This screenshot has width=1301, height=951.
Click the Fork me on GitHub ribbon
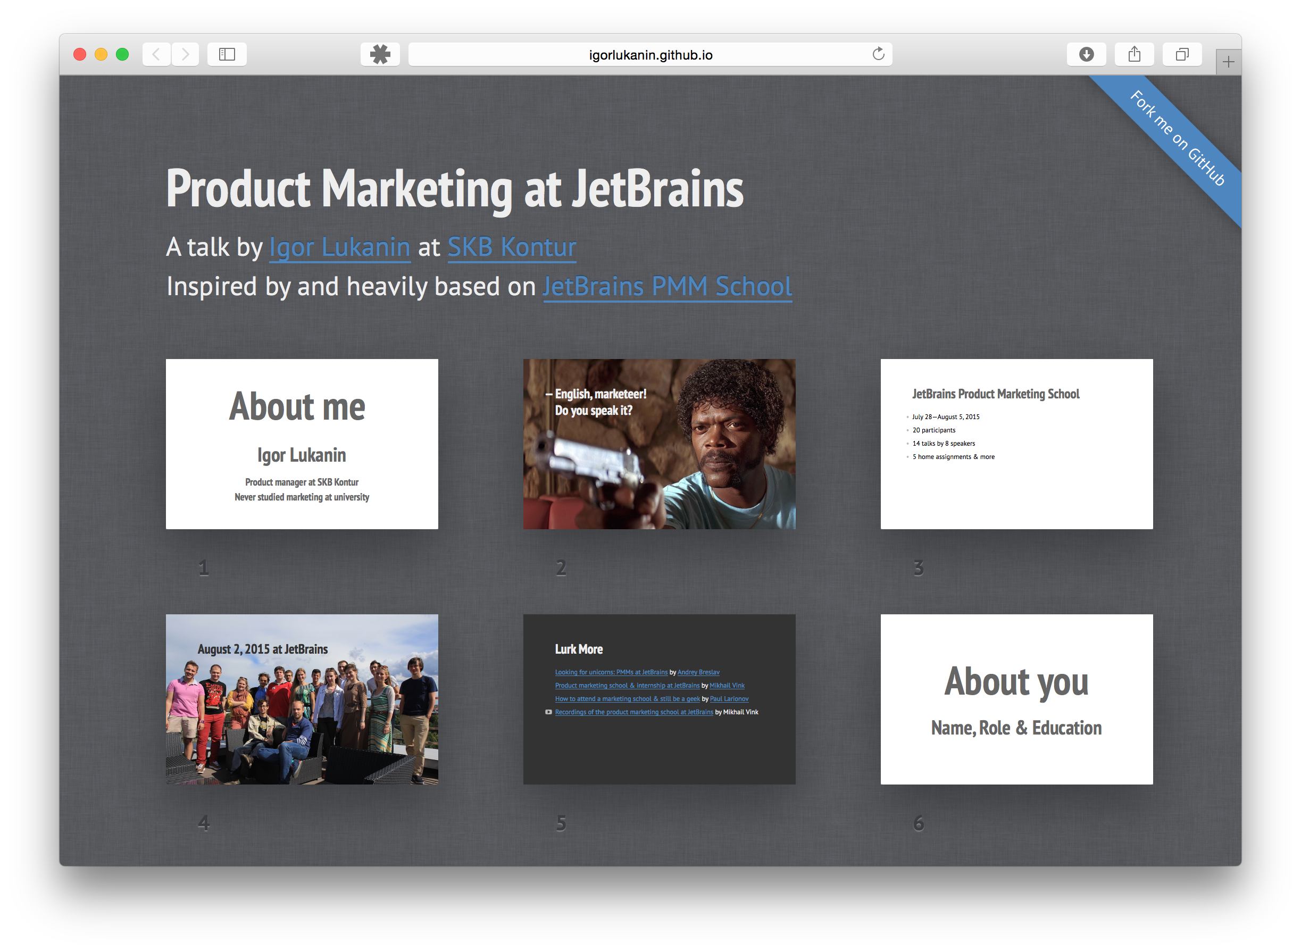[1177, 138]
